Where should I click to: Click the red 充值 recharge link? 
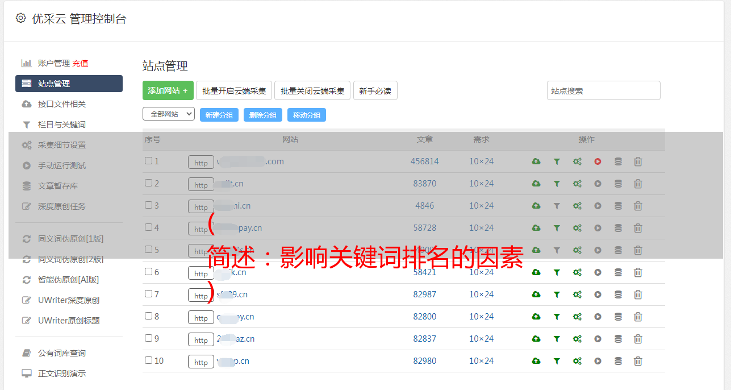click(x=80, y=63)
